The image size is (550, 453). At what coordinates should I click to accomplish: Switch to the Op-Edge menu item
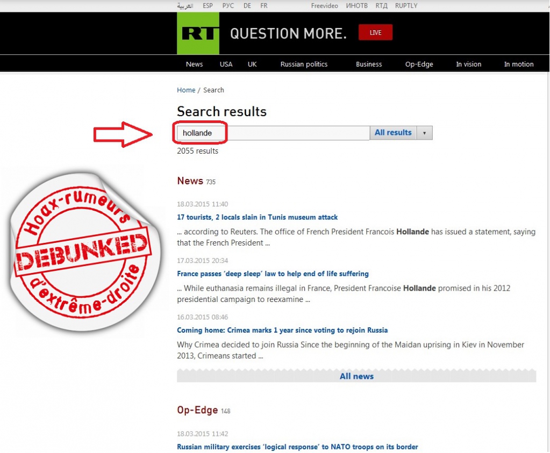pos(419,64)
